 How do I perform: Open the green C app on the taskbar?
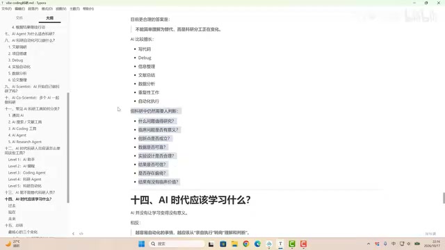pyautogui.click(x=292, y=244)
